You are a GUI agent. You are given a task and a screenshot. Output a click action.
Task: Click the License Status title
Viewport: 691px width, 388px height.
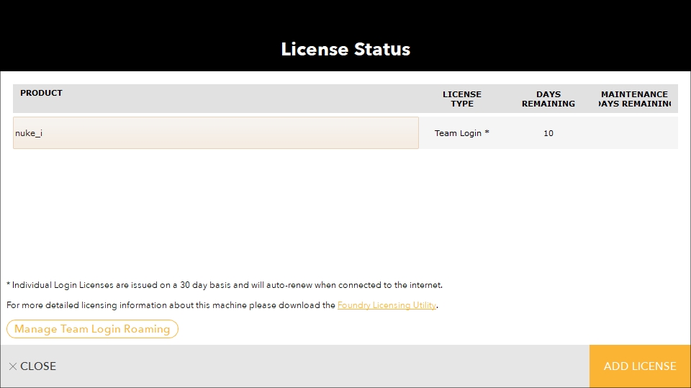[345, 49]
